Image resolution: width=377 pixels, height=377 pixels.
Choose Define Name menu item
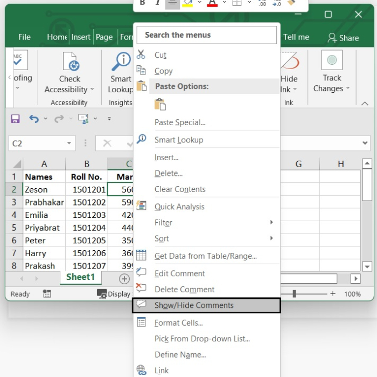click(180, 354)
